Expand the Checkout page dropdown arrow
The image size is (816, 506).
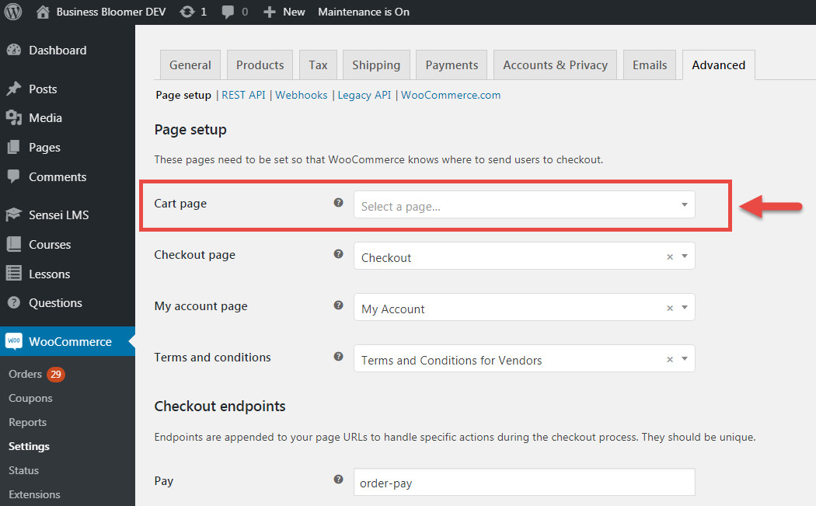685,256
